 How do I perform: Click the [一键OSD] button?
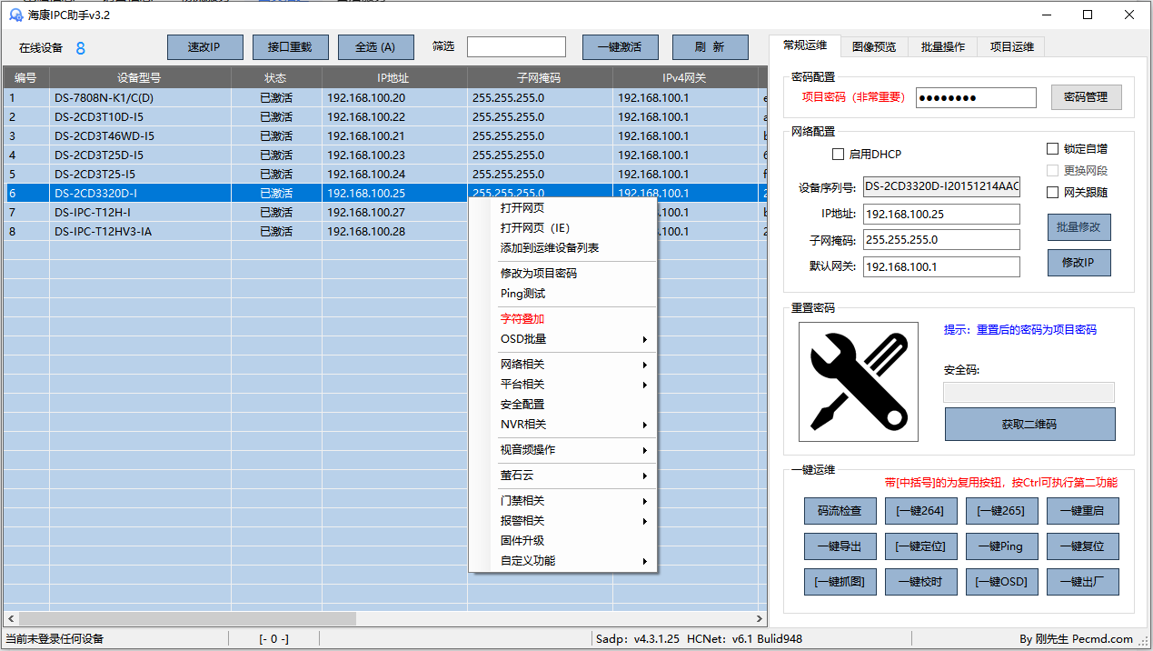(1001, 582)
